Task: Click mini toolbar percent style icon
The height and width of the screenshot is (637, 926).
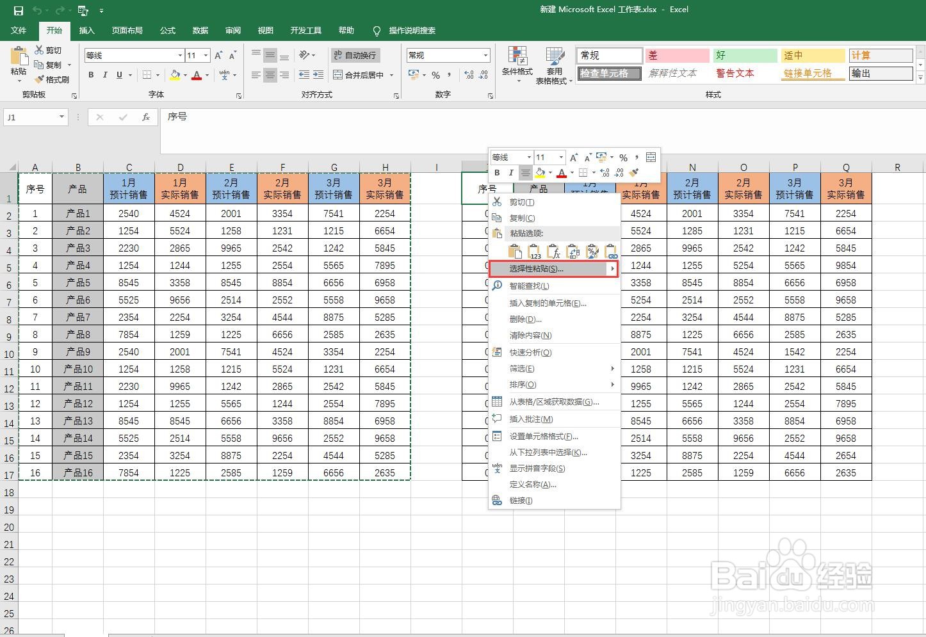Action: [623, 157]
